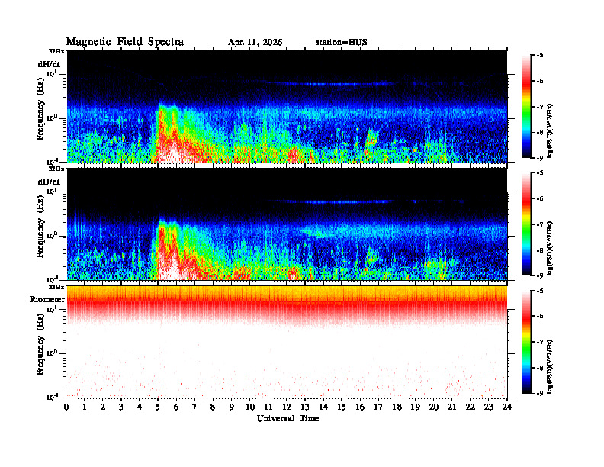Image resolution: width=604 pixels, height=467 pixels.
Task: Click hour tick label "6" on time axis
Action: coord(176,407)
